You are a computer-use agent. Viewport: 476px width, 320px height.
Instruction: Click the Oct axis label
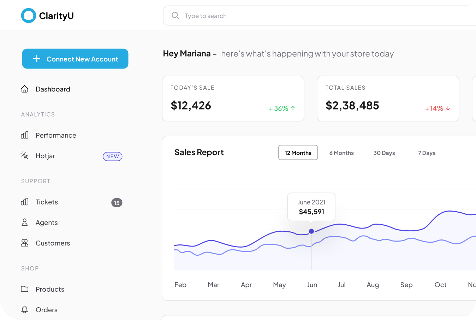pos(440,285)
